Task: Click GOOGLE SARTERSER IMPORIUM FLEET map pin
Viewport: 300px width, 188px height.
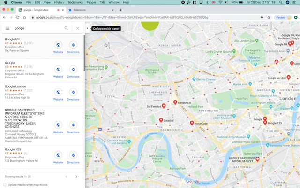Action: pyautogui.click(x=257, y=159)
